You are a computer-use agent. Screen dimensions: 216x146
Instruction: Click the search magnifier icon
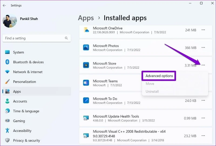[66, 38]
